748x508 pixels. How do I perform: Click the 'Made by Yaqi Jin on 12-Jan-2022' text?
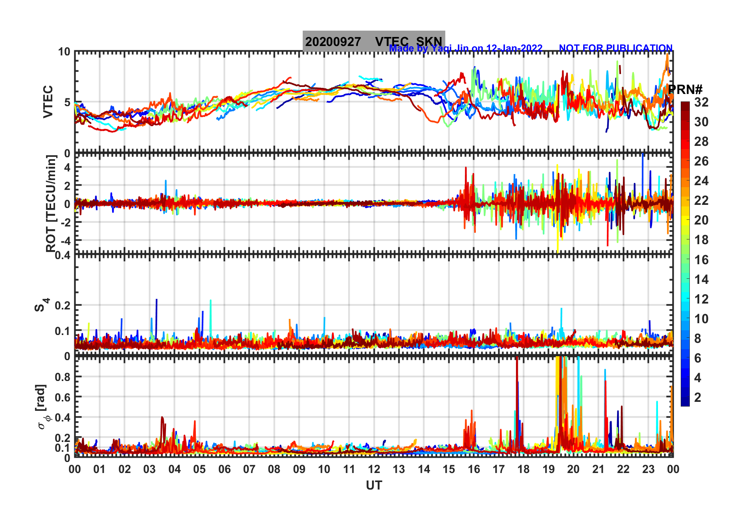point(466,48)
